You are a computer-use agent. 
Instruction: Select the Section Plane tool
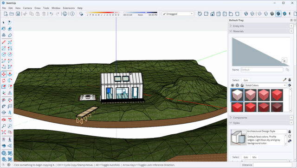3,113
